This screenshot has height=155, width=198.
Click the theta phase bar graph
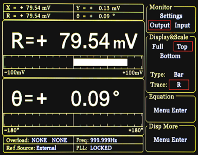pyautogui.click(x=73, y=120)
